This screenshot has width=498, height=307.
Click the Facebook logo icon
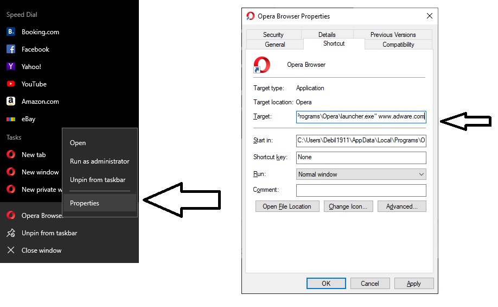click(x=11, y=49)
